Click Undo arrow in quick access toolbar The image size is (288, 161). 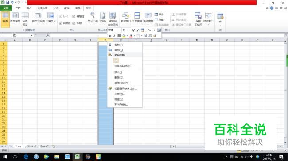pos(12,2)
